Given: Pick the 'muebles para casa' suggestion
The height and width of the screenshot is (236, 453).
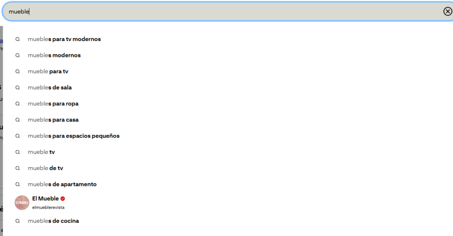Looking at the screenshot, I should coord(53,120).
